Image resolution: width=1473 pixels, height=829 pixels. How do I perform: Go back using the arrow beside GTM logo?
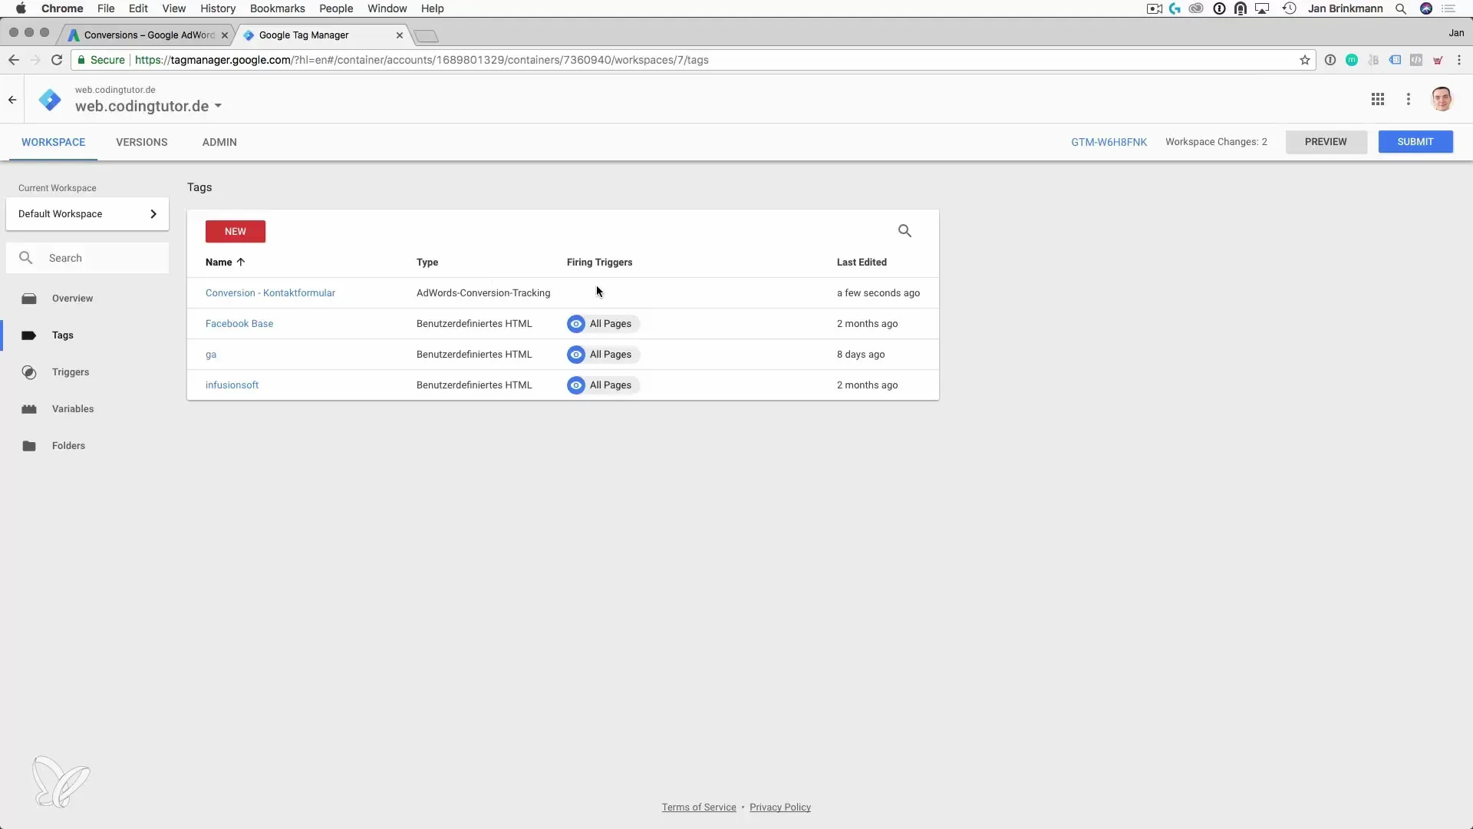click(x=12, y=100)
